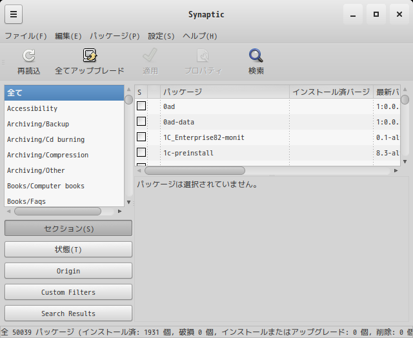This screenshot has width=413, height=338.
Task: Toggle the status checkbox for 0ad-data
Action: (x=141, y=122)
